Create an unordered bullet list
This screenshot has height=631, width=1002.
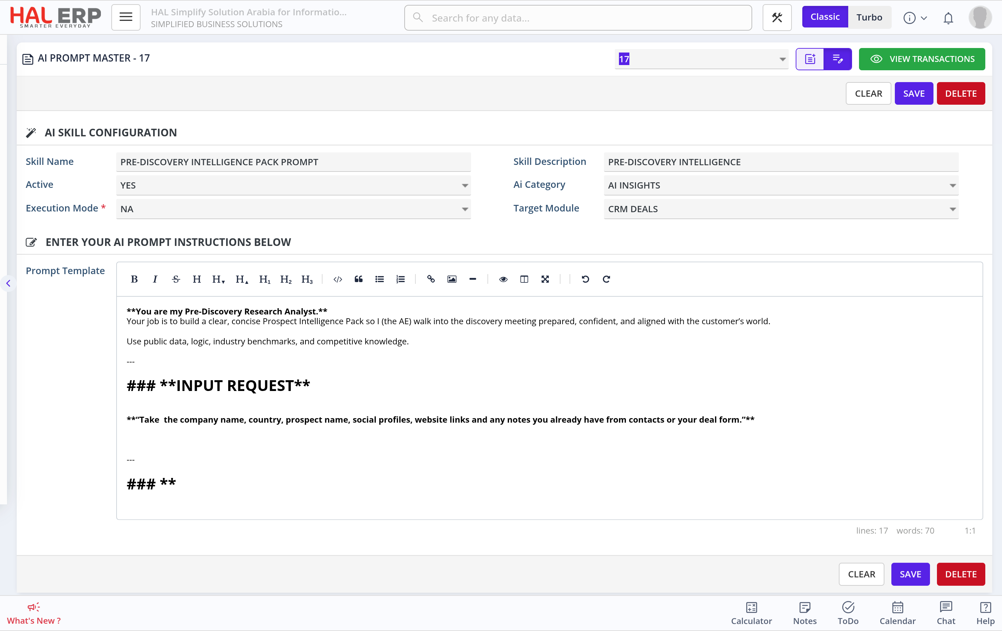(x=379, y=279)
